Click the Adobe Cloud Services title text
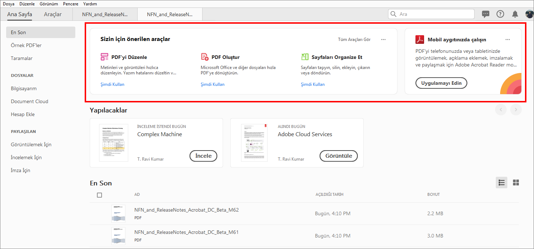 (305, 134)
